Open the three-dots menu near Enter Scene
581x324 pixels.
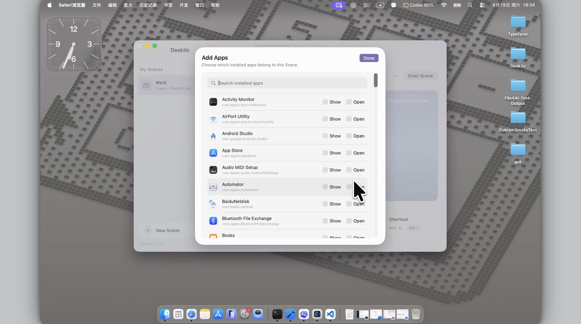click(x=396, y=76)
